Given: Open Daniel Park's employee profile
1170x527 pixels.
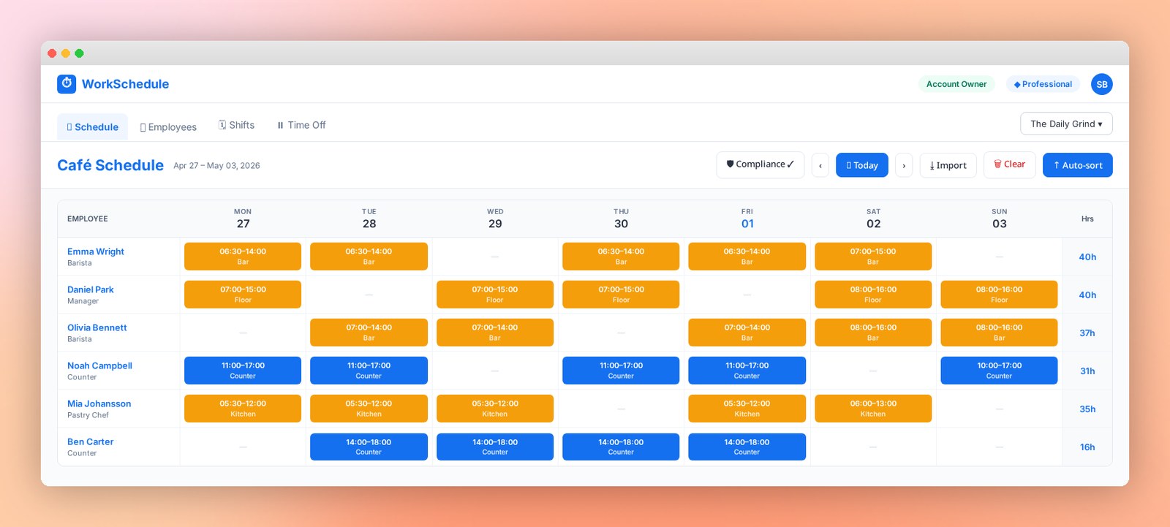Looking at the screenshot, I should [91, 289].
